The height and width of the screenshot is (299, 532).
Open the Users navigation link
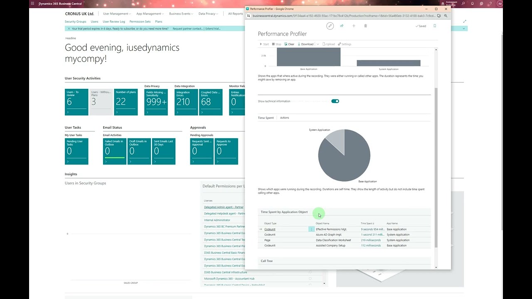pyautogui.click(x=94, y=22)
